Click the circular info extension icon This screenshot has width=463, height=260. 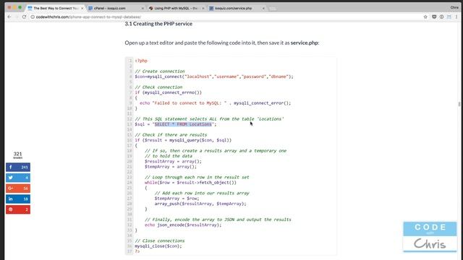click(x=442, y=17)
